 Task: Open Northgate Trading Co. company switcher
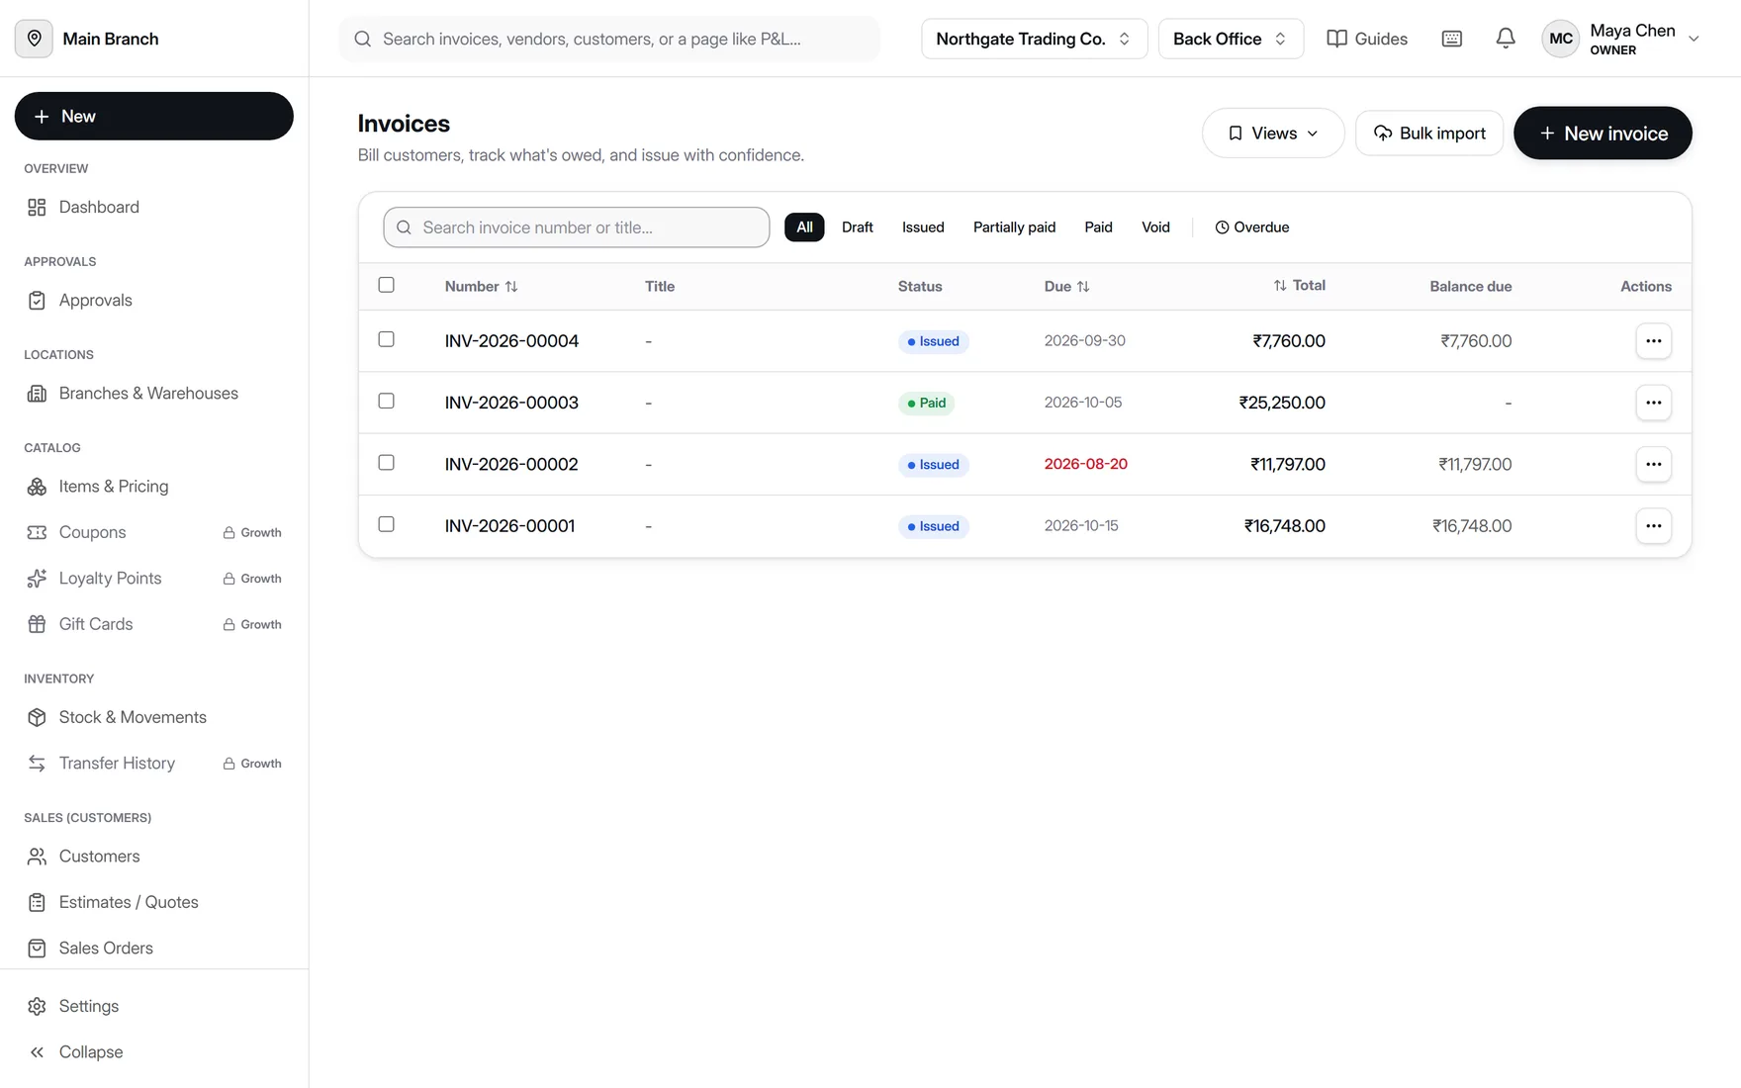(1034, 39)
